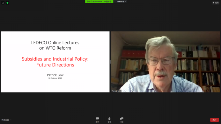Viewport: 221px width, 124px height.
Task: Switch layout with the View button
Action: click(x=216, y=3)
